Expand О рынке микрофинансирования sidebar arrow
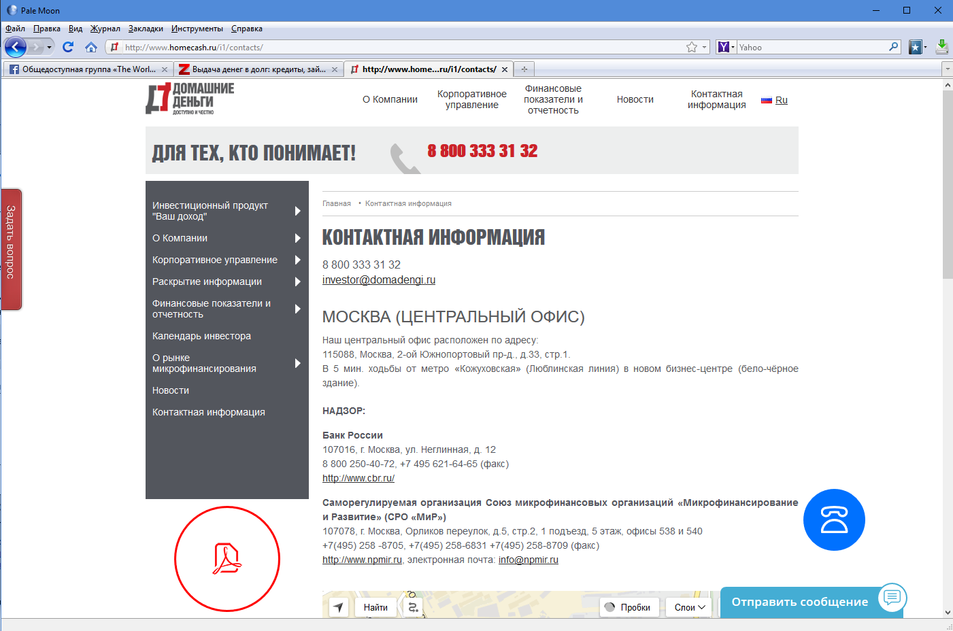 [298, 363]
